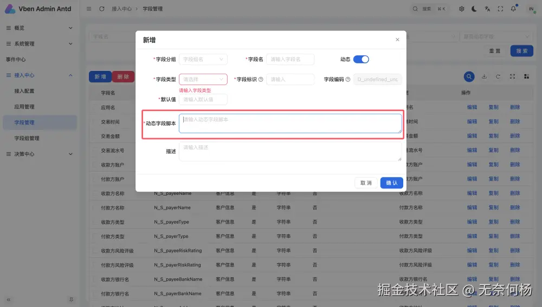
Task: Click the table fullscreen zoom icon
Action: [x=512, y=77]
